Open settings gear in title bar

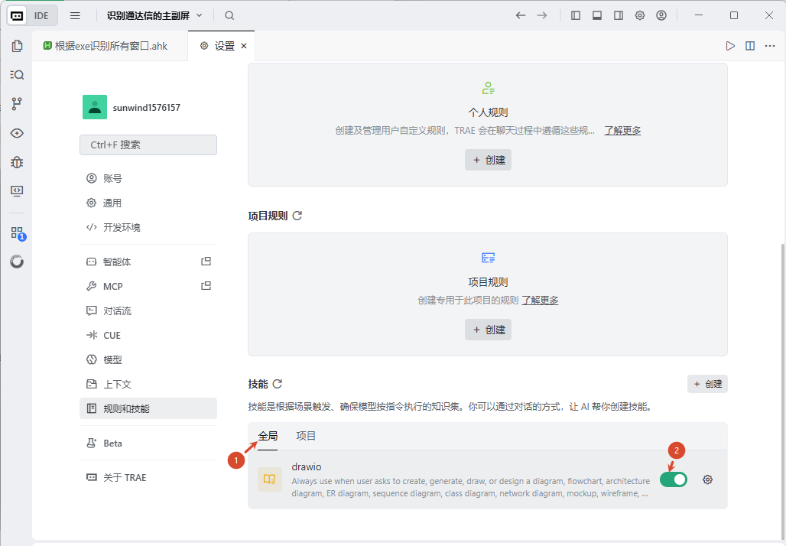[x=640, y=15]
